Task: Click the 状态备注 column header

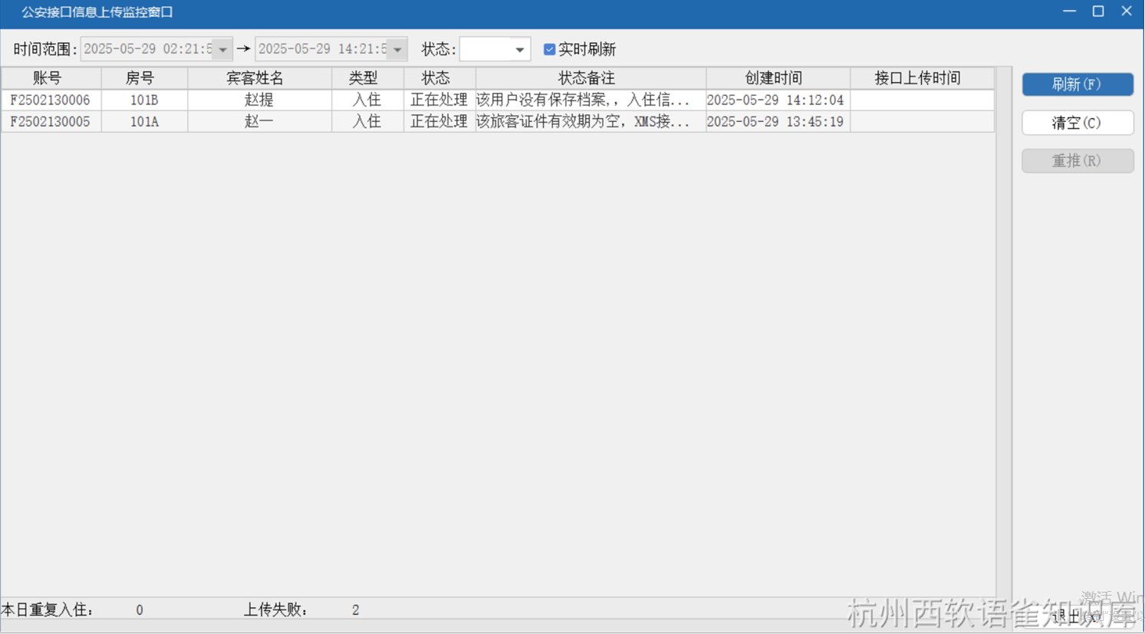Action: [587, 78]
